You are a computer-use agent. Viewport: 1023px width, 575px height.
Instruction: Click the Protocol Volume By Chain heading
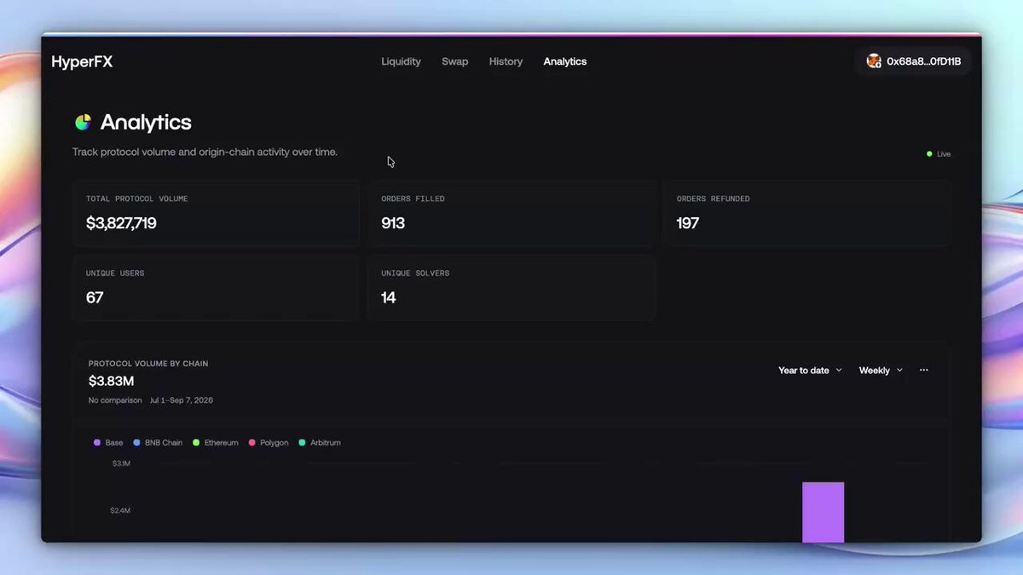148,364
